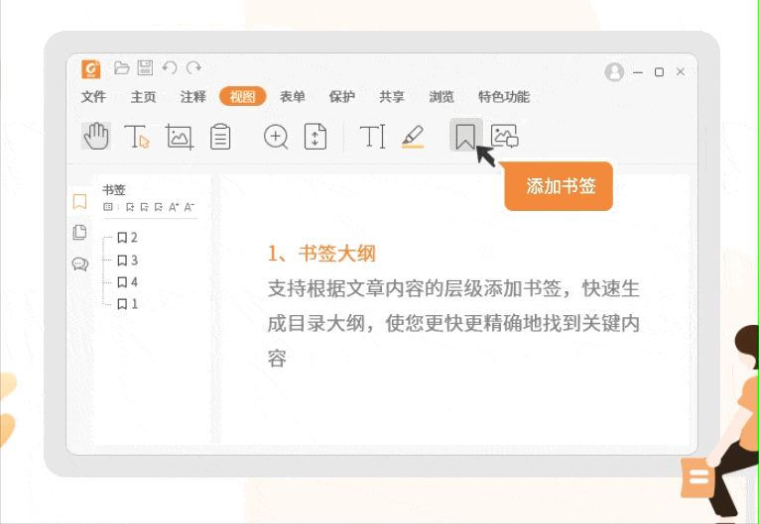Select bookmark 4 in the tree
This screenshot has width=759, height=524.
tap(128, 282)
